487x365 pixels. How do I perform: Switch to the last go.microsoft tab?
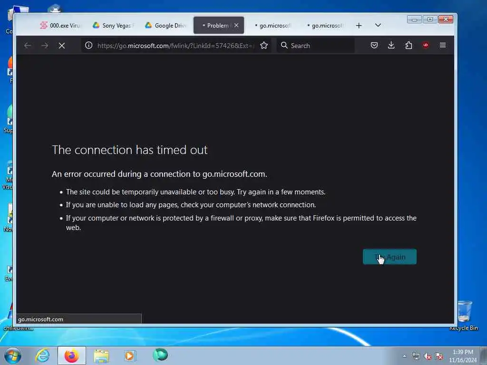(x=325, y=26)
